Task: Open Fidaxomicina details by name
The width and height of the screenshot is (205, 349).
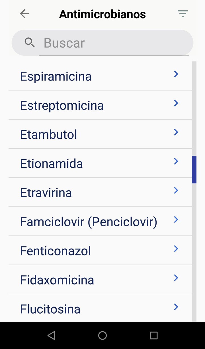Action: point(57,280)
